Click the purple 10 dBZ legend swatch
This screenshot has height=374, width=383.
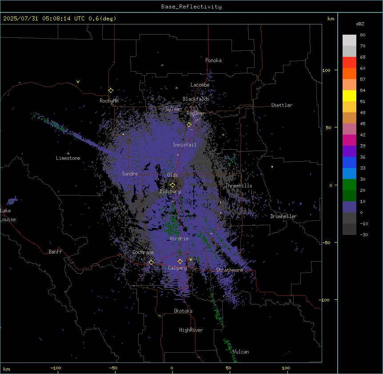coord(349,207)
